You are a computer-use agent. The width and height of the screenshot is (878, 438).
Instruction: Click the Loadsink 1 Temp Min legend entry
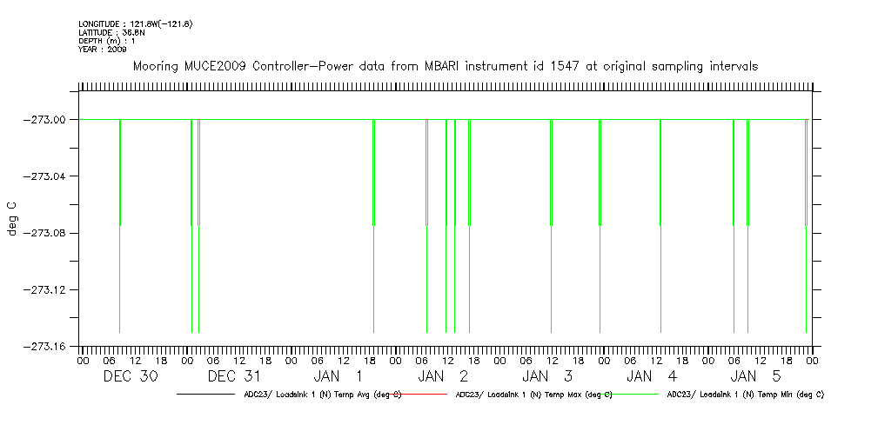[745, 395]
